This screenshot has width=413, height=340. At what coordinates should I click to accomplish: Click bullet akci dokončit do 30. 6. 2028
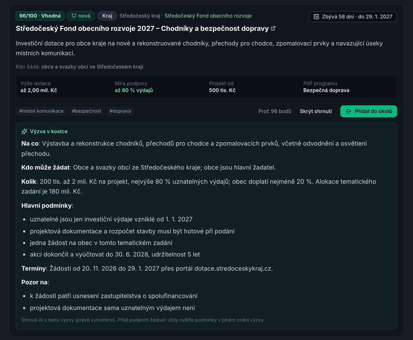coord(115,254)
